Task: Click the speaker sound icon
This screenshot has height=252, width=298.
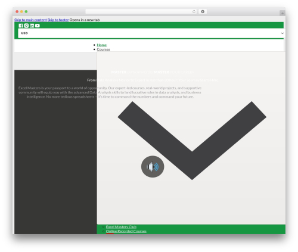Action: pos(153,167)
